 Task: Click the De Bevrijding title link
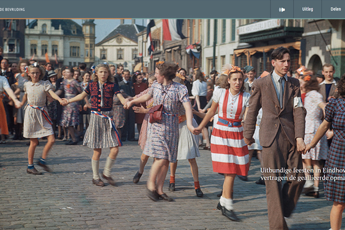(x=13, y=9)
